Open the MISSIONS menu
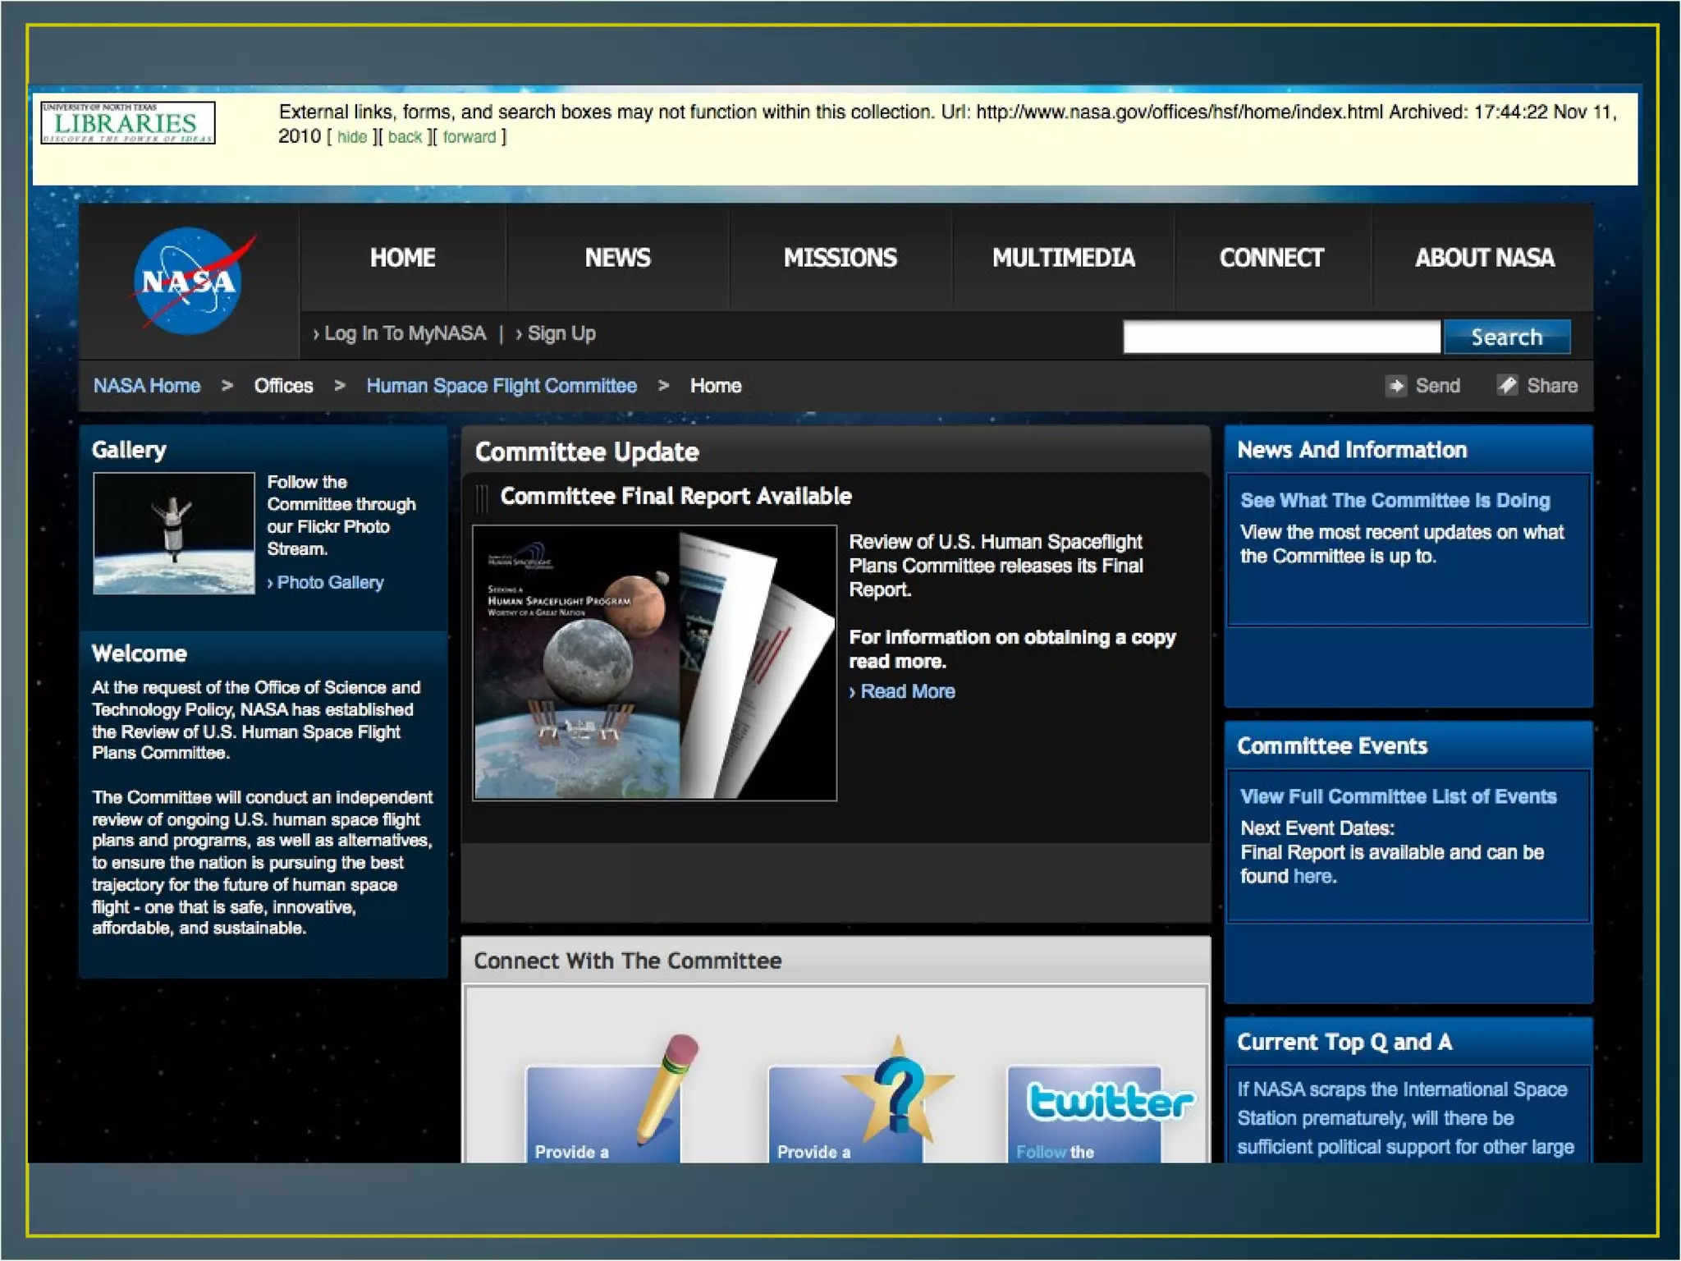 click(840, 258)
